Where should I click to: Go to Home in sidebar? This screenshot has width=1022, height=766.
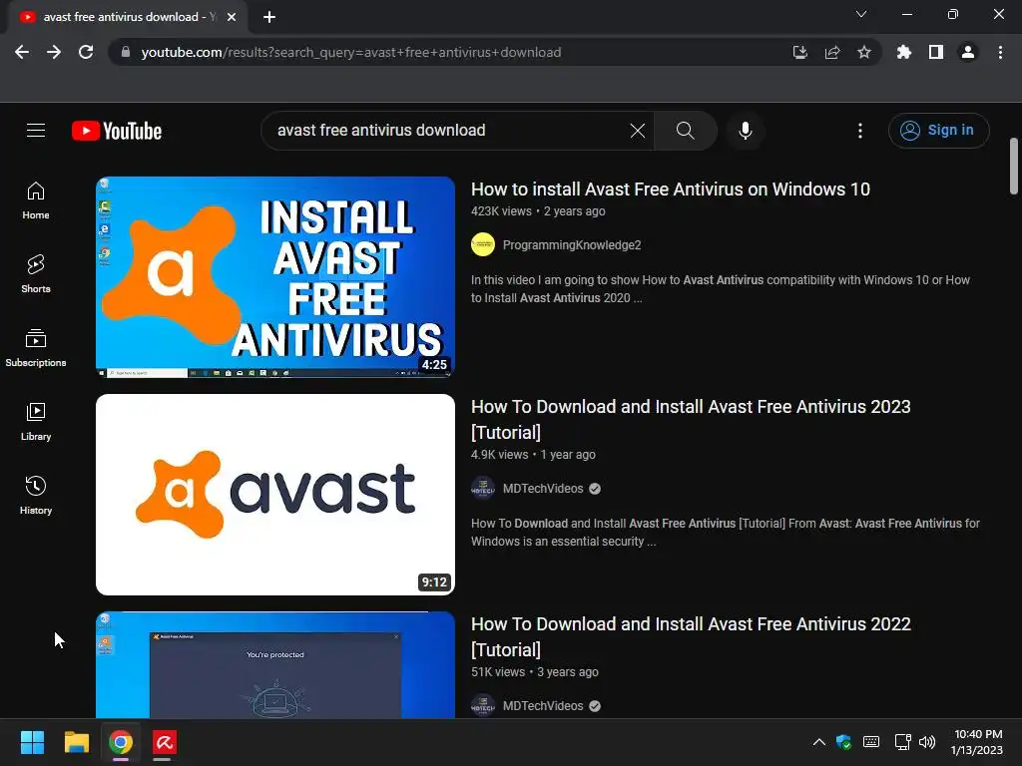(36, 200)
